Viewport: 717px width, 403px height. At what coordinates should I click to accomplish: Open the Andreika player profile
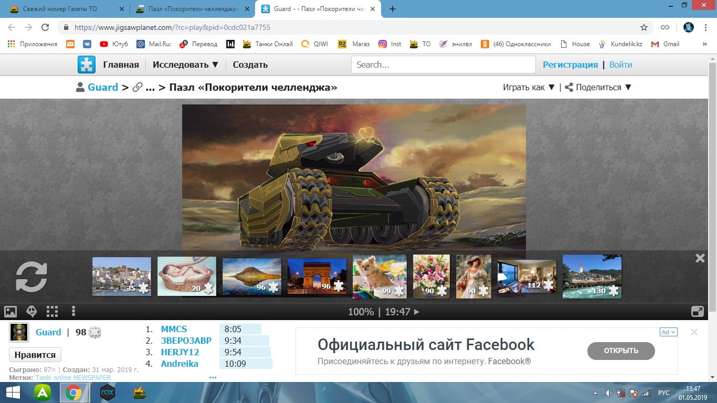point(180,364)
